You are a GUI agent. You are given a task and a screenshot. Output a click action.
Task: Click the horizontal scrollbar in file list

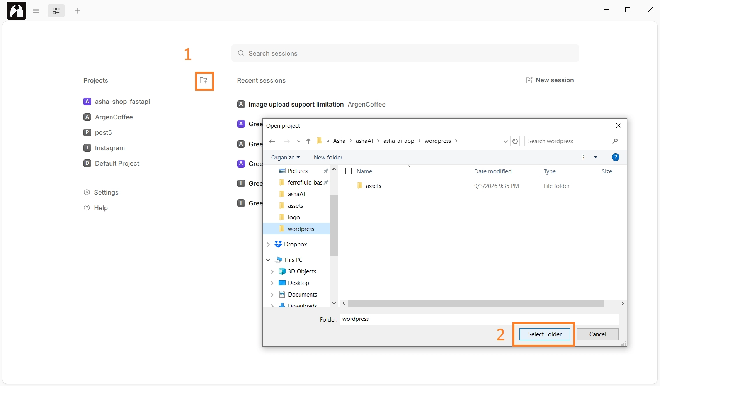pyautogui.click(x=476, y=303)
